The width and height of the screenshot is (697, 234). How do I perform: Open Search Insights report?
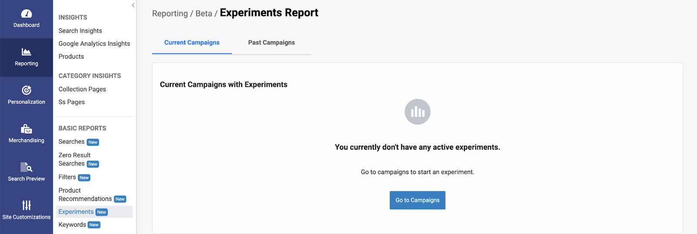coord(80,31)
